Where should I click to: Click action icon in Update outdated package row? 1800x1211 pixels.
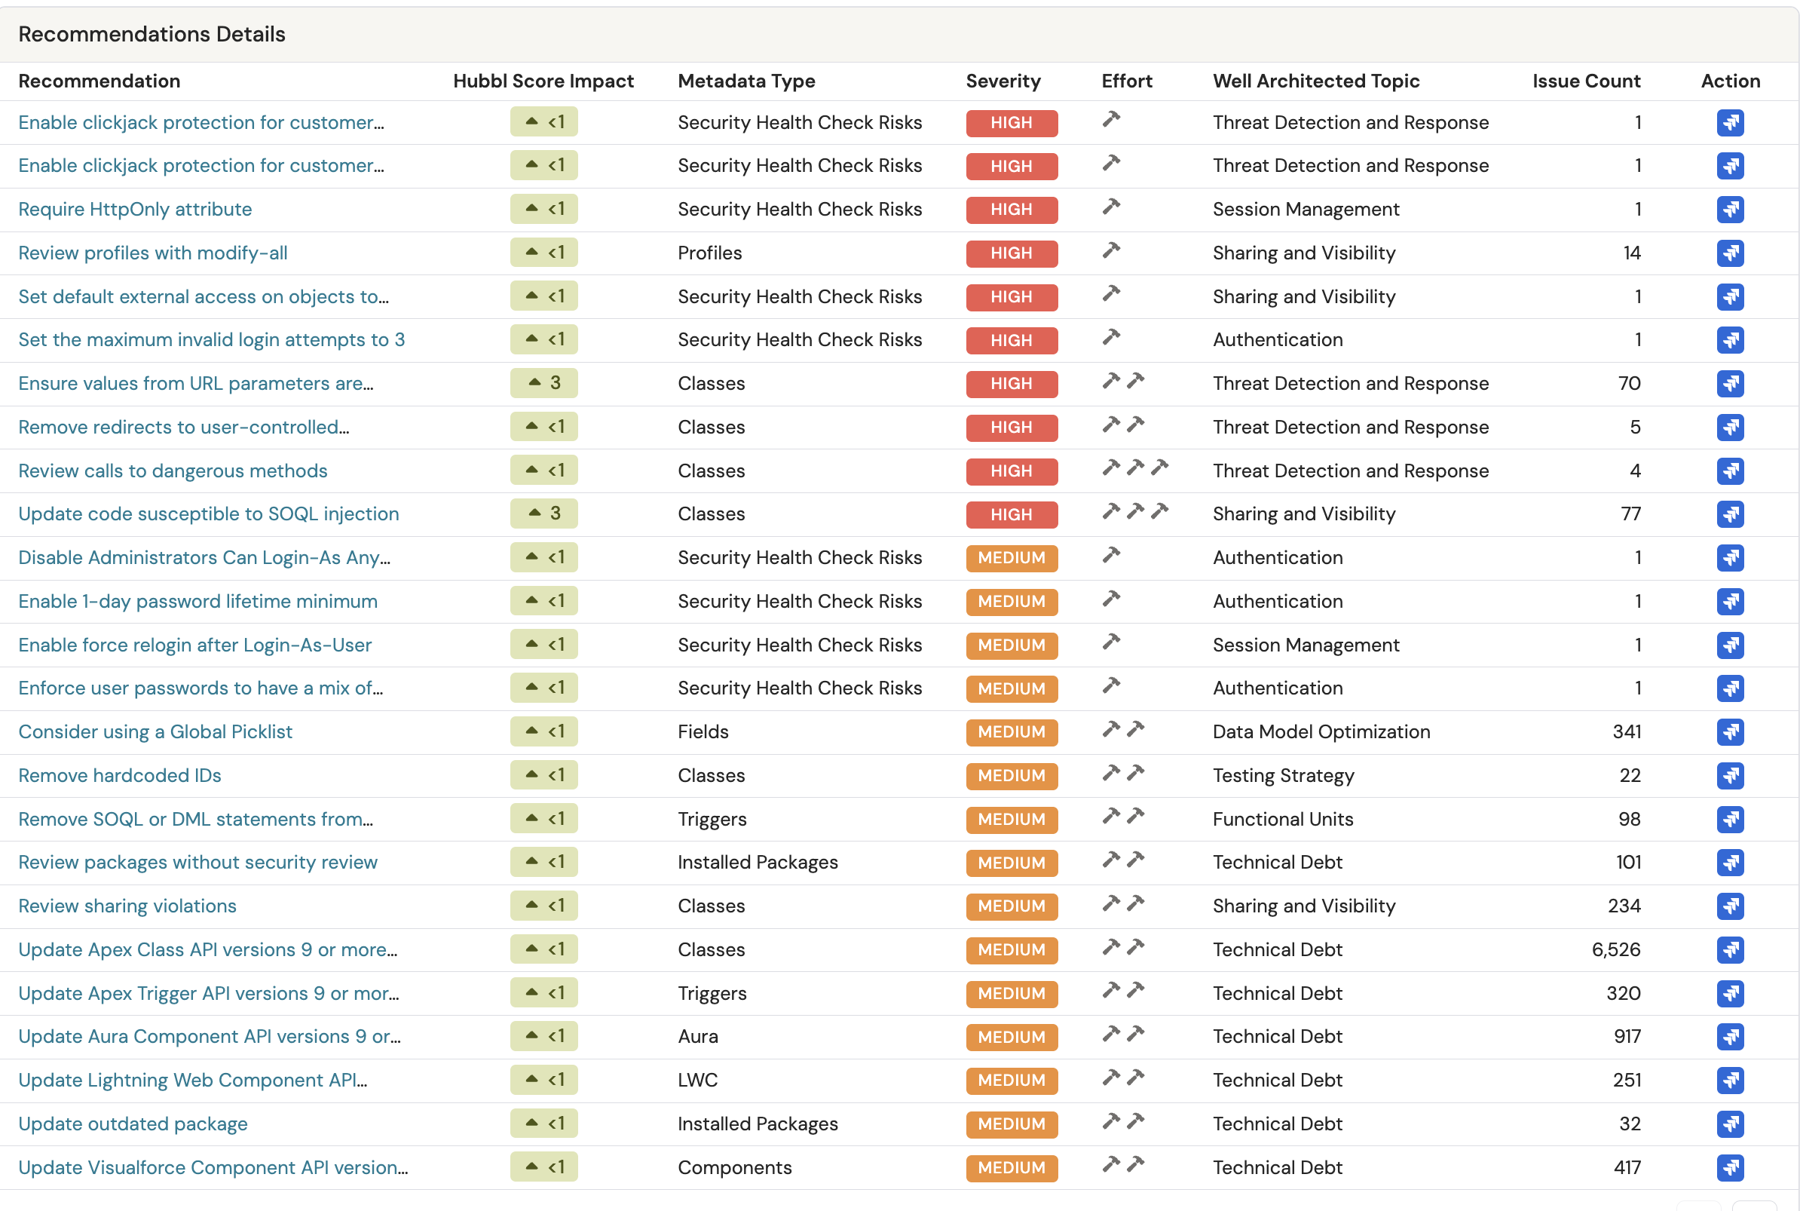tap(1730, 1124)
